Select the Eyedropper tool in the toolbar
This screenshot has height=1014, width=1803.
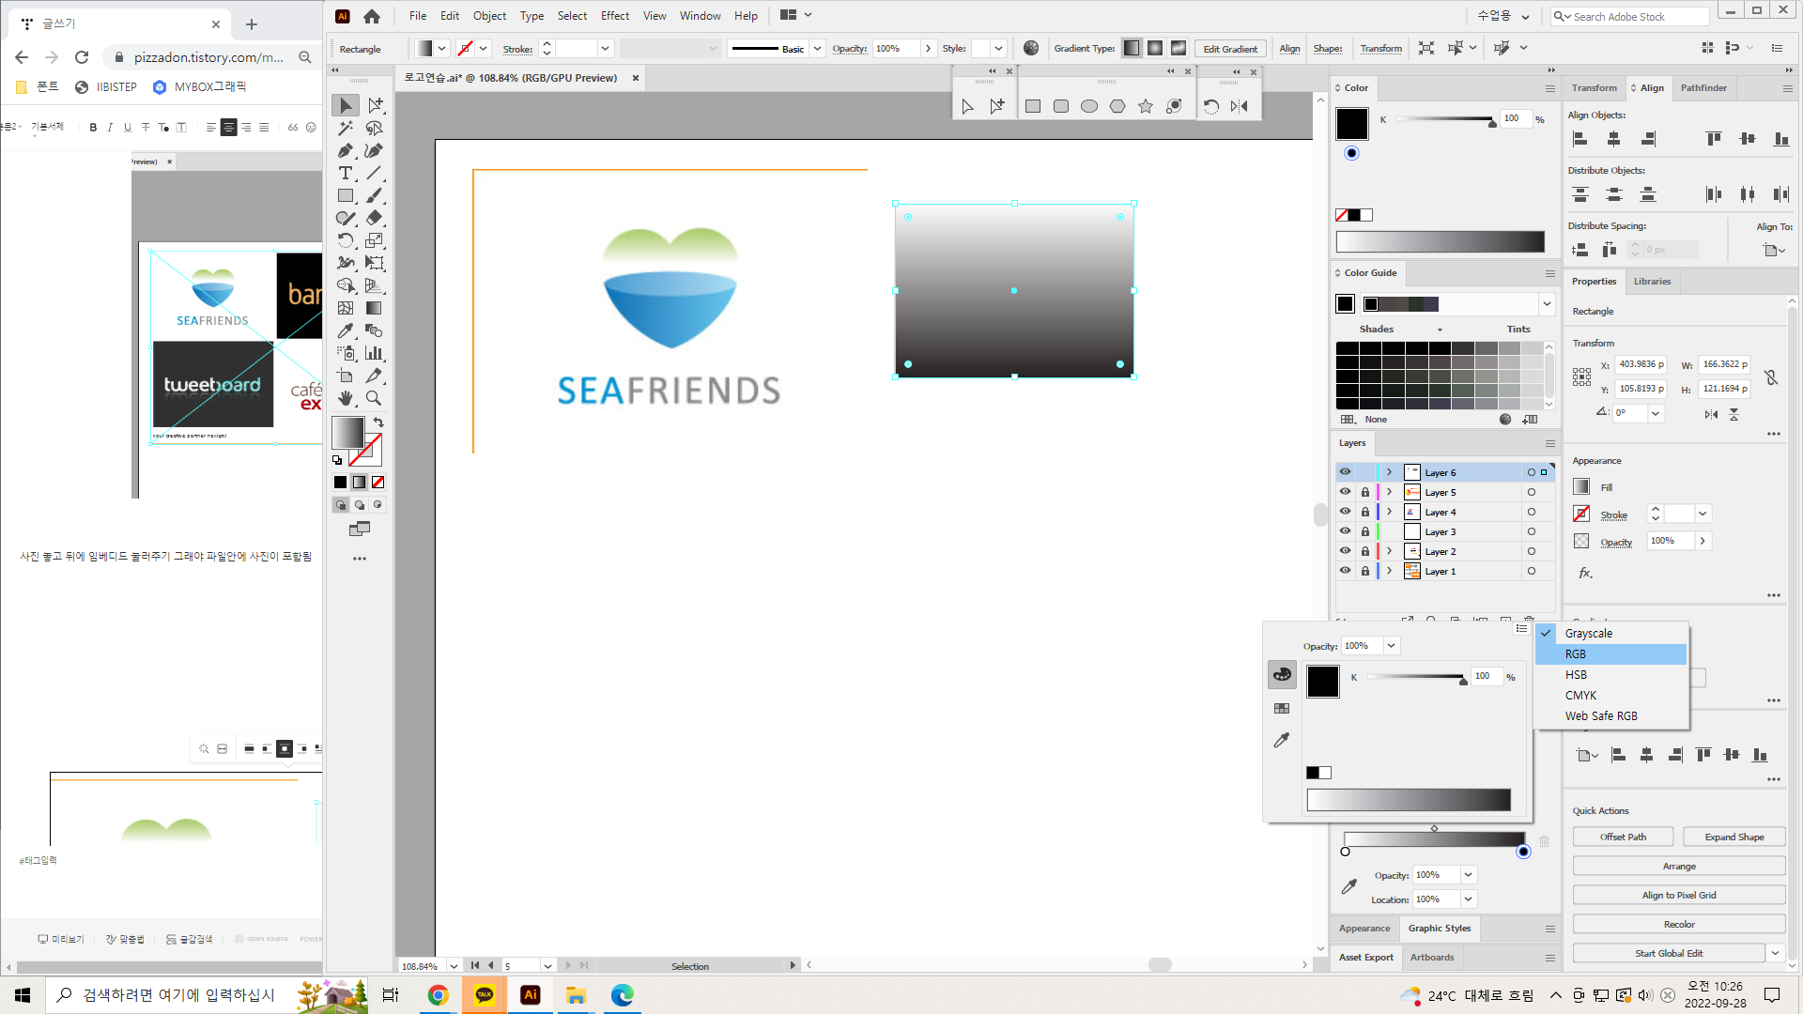coord(346,330)
